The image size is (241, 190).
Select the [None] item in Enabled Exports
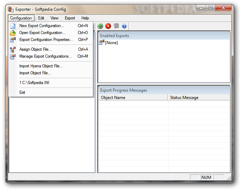click(111, 43)
